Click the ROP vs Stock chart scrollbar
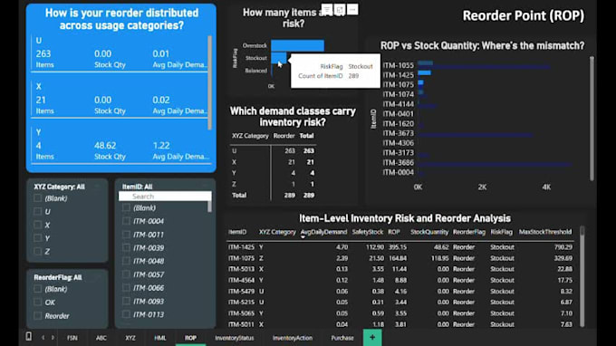Image resolution: width=616 pixels, height=346 pixels. [592, 118]
